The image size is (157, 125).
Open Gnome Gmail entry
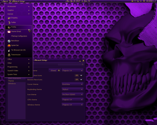pos(19,32)
